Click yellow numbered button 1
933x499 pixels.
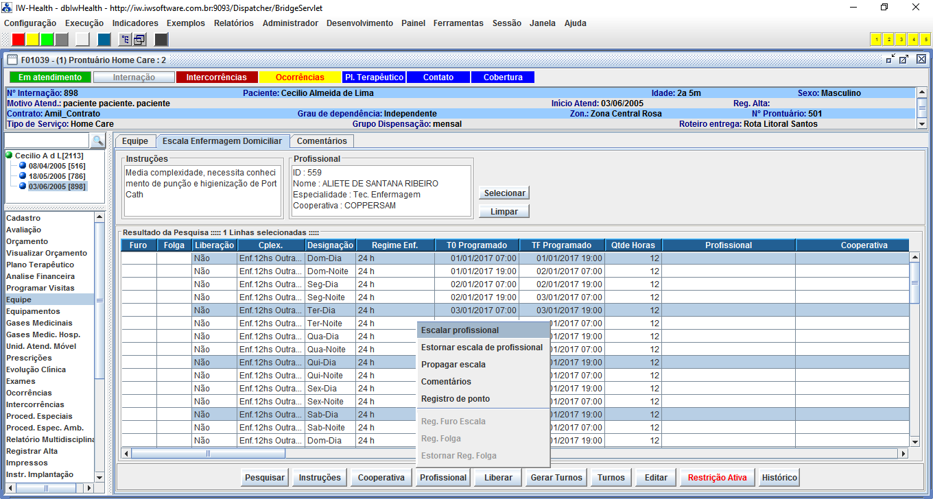click(876, 39)
